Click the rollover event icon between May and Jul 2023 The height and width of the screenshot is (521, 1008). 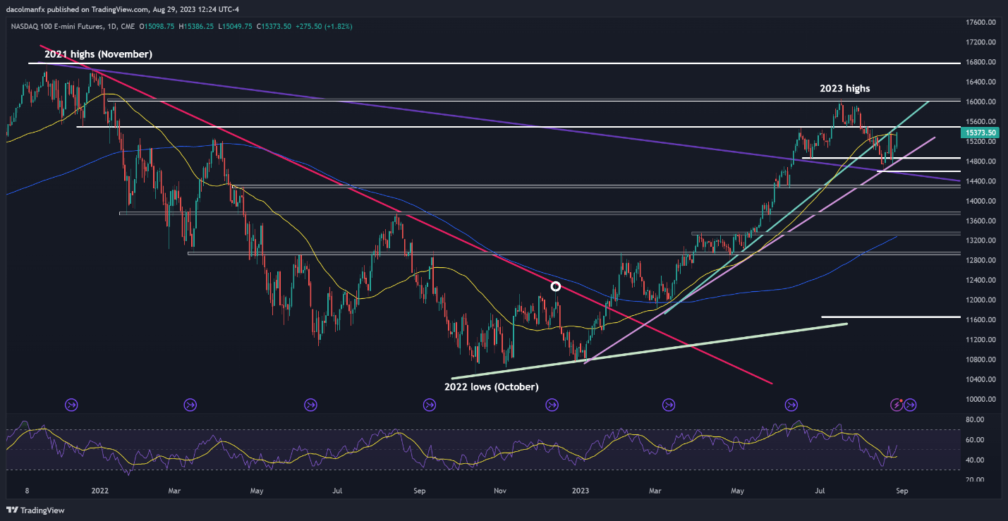coord(791,405)
